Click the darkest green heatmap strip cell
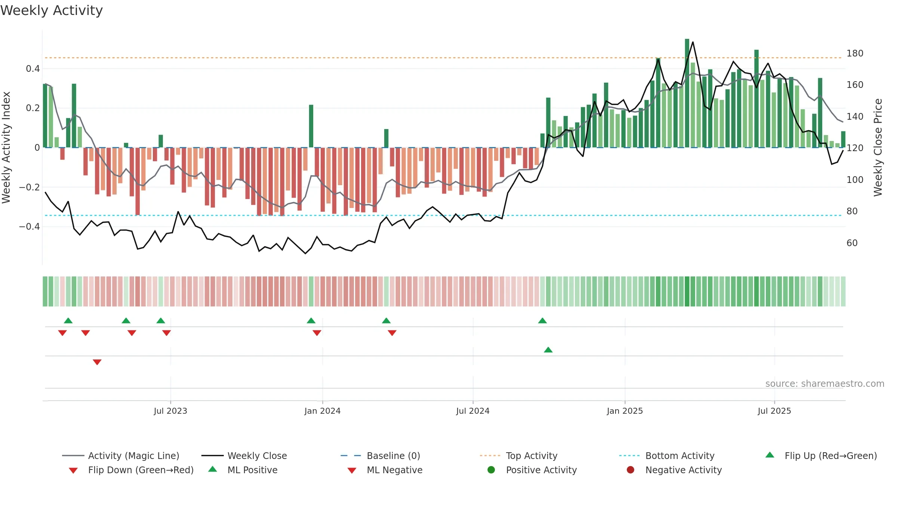Viewport: 897px width, 505px height. tap(687, 291)
